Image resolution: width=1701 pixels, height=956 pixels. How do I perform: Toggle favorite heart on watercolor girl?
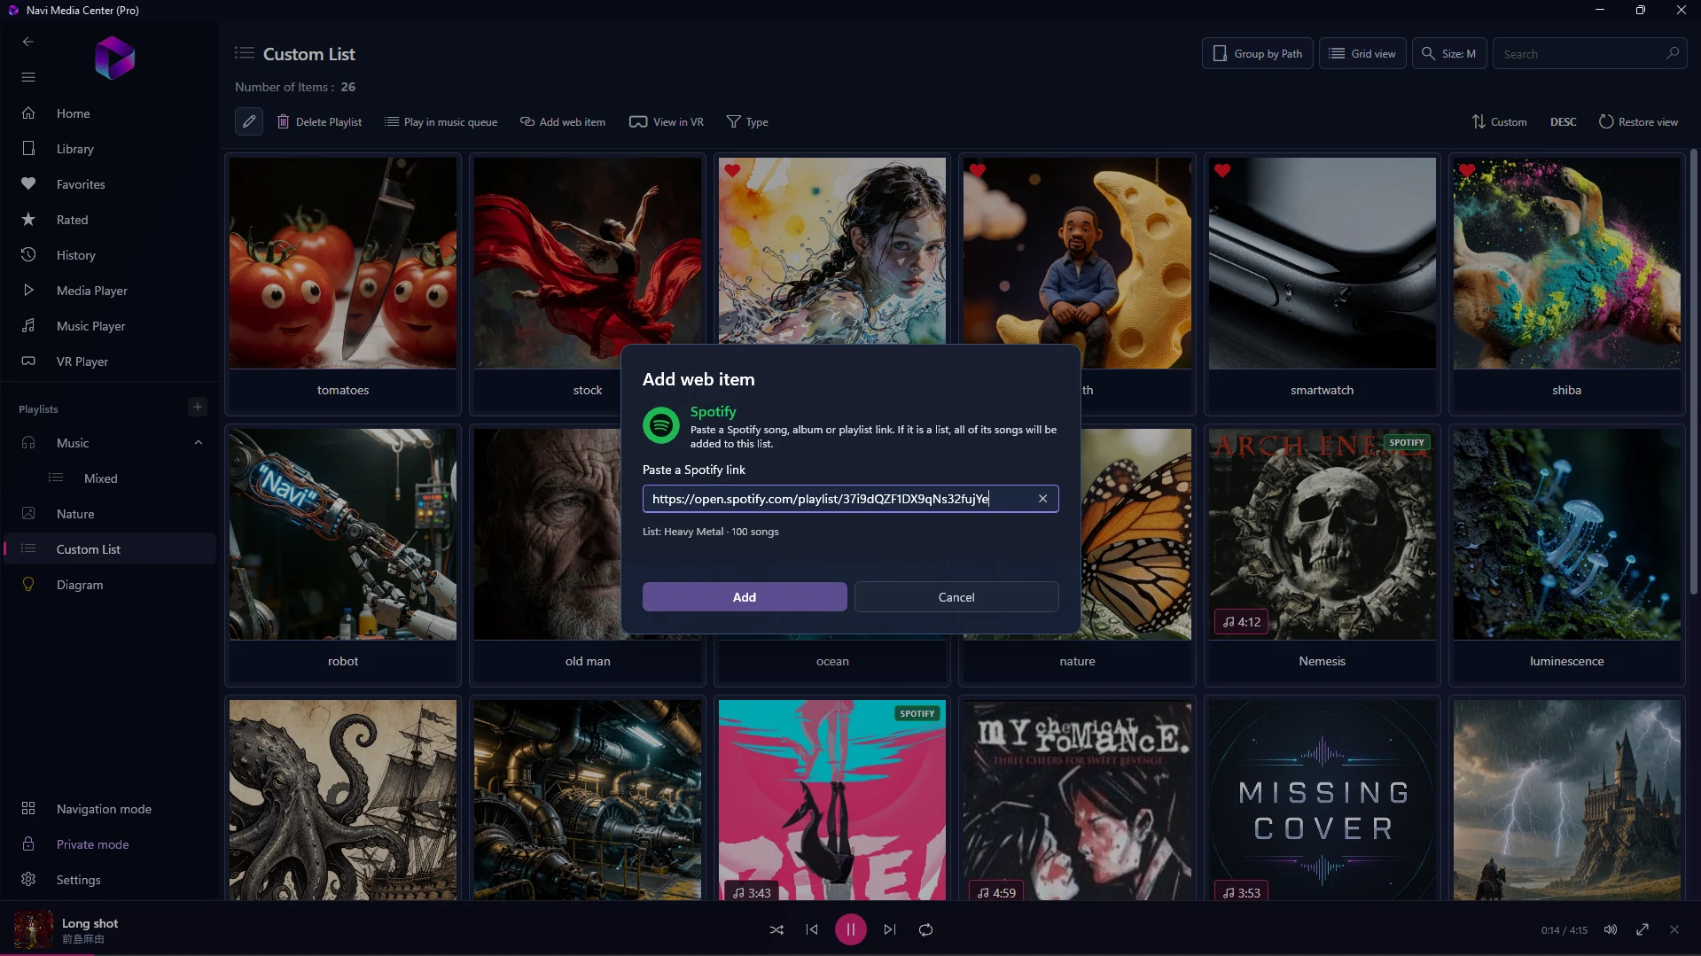point(732,170)
